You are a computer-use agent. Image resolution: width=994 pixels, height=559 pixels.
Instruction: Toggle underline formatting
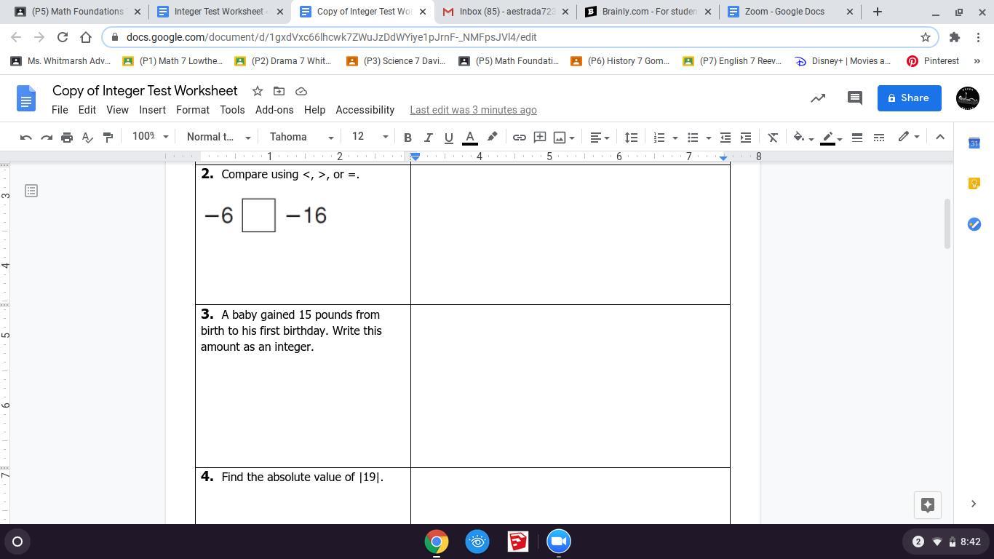[x=448, y=137]
